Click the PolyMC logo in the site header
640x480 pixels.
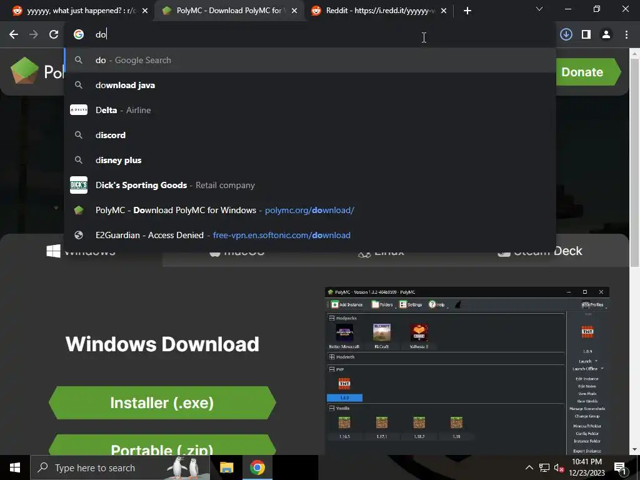click(x=24, y=70)
